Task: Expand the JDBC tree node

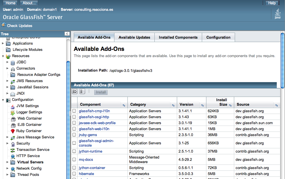Action: pos(7,62)
